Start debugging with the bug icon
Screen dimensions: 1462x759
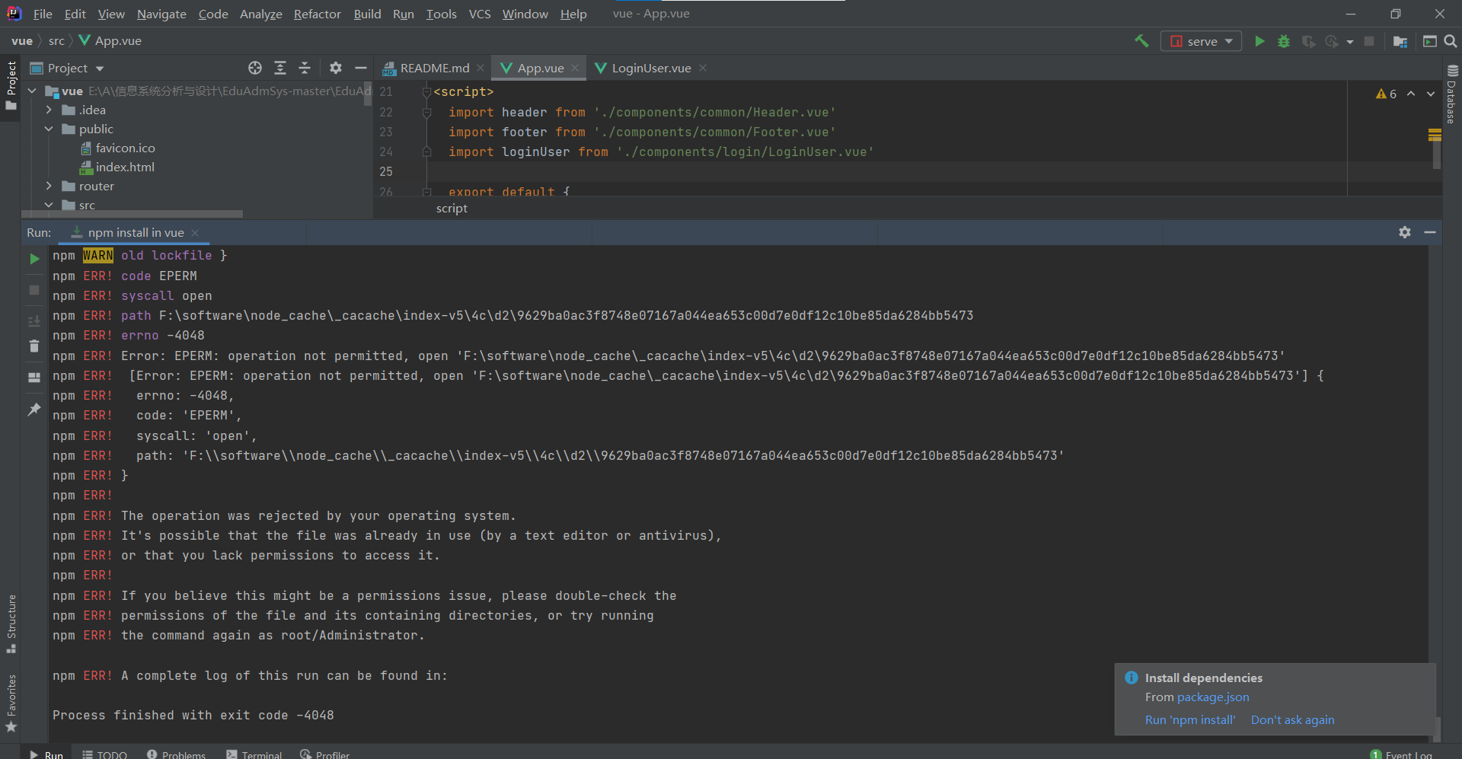click(x=1284, y=40)
